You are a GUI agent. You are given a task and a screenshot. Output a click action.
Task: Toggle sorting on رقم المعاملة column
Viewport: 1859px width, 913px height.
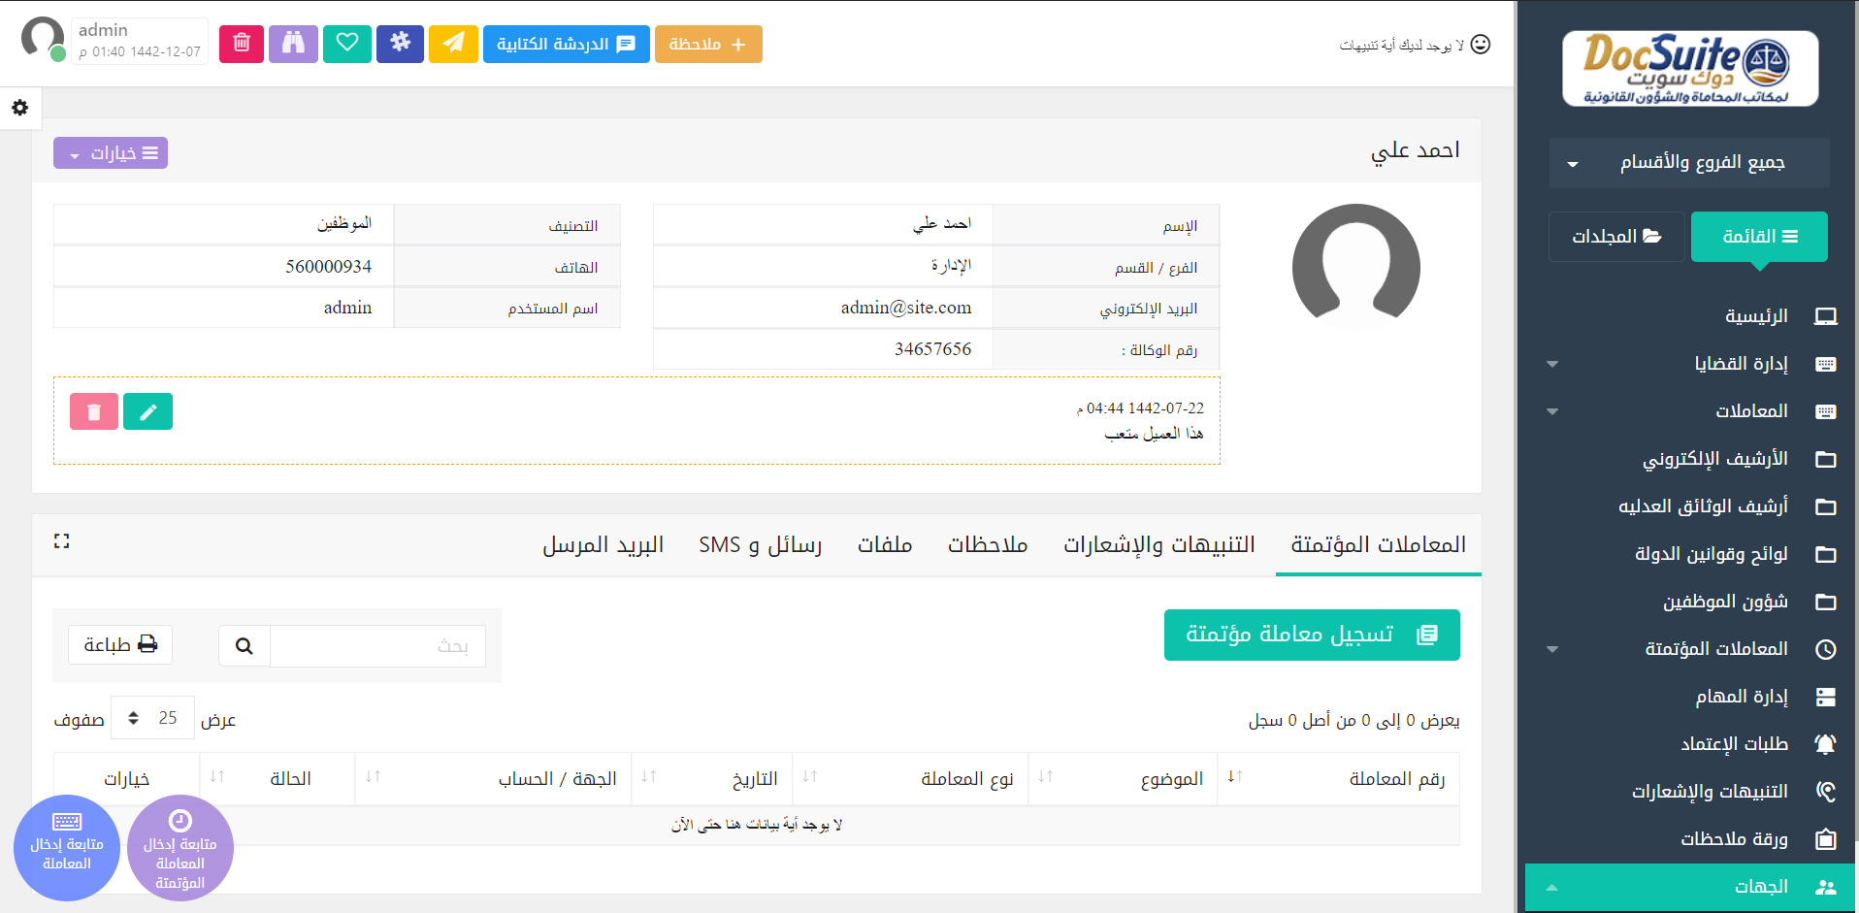tap(1234, 777)
